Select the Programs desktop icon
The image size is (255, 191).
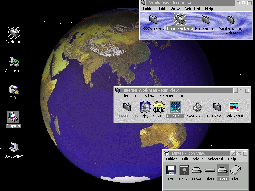13,117
